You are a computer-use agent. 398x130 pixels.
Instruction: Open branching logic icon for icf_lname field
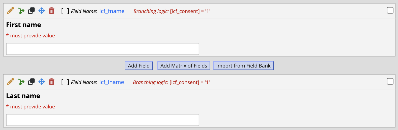pos(21,82)
